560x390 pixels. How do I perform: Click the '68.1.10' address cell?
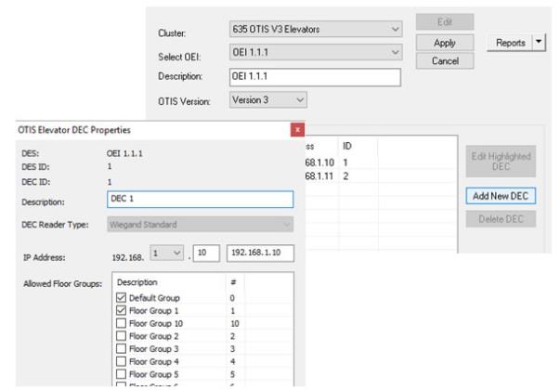click(319, 162)
